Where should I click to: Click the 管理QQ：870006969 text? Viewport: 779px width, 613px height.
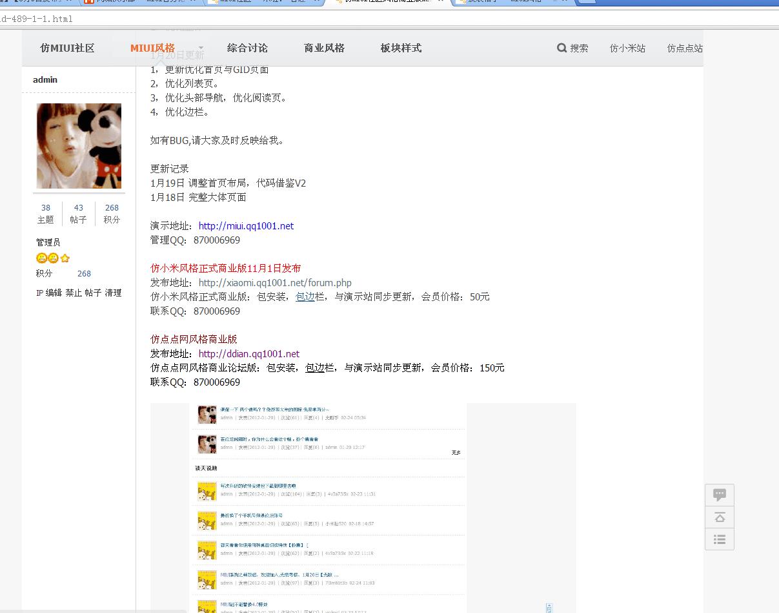(195, 240)
